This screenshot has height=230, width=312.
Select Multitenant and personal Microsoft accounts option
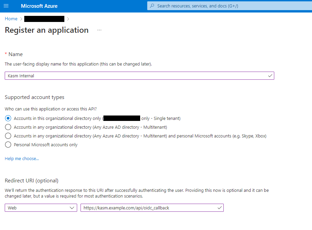coord(8,136)
